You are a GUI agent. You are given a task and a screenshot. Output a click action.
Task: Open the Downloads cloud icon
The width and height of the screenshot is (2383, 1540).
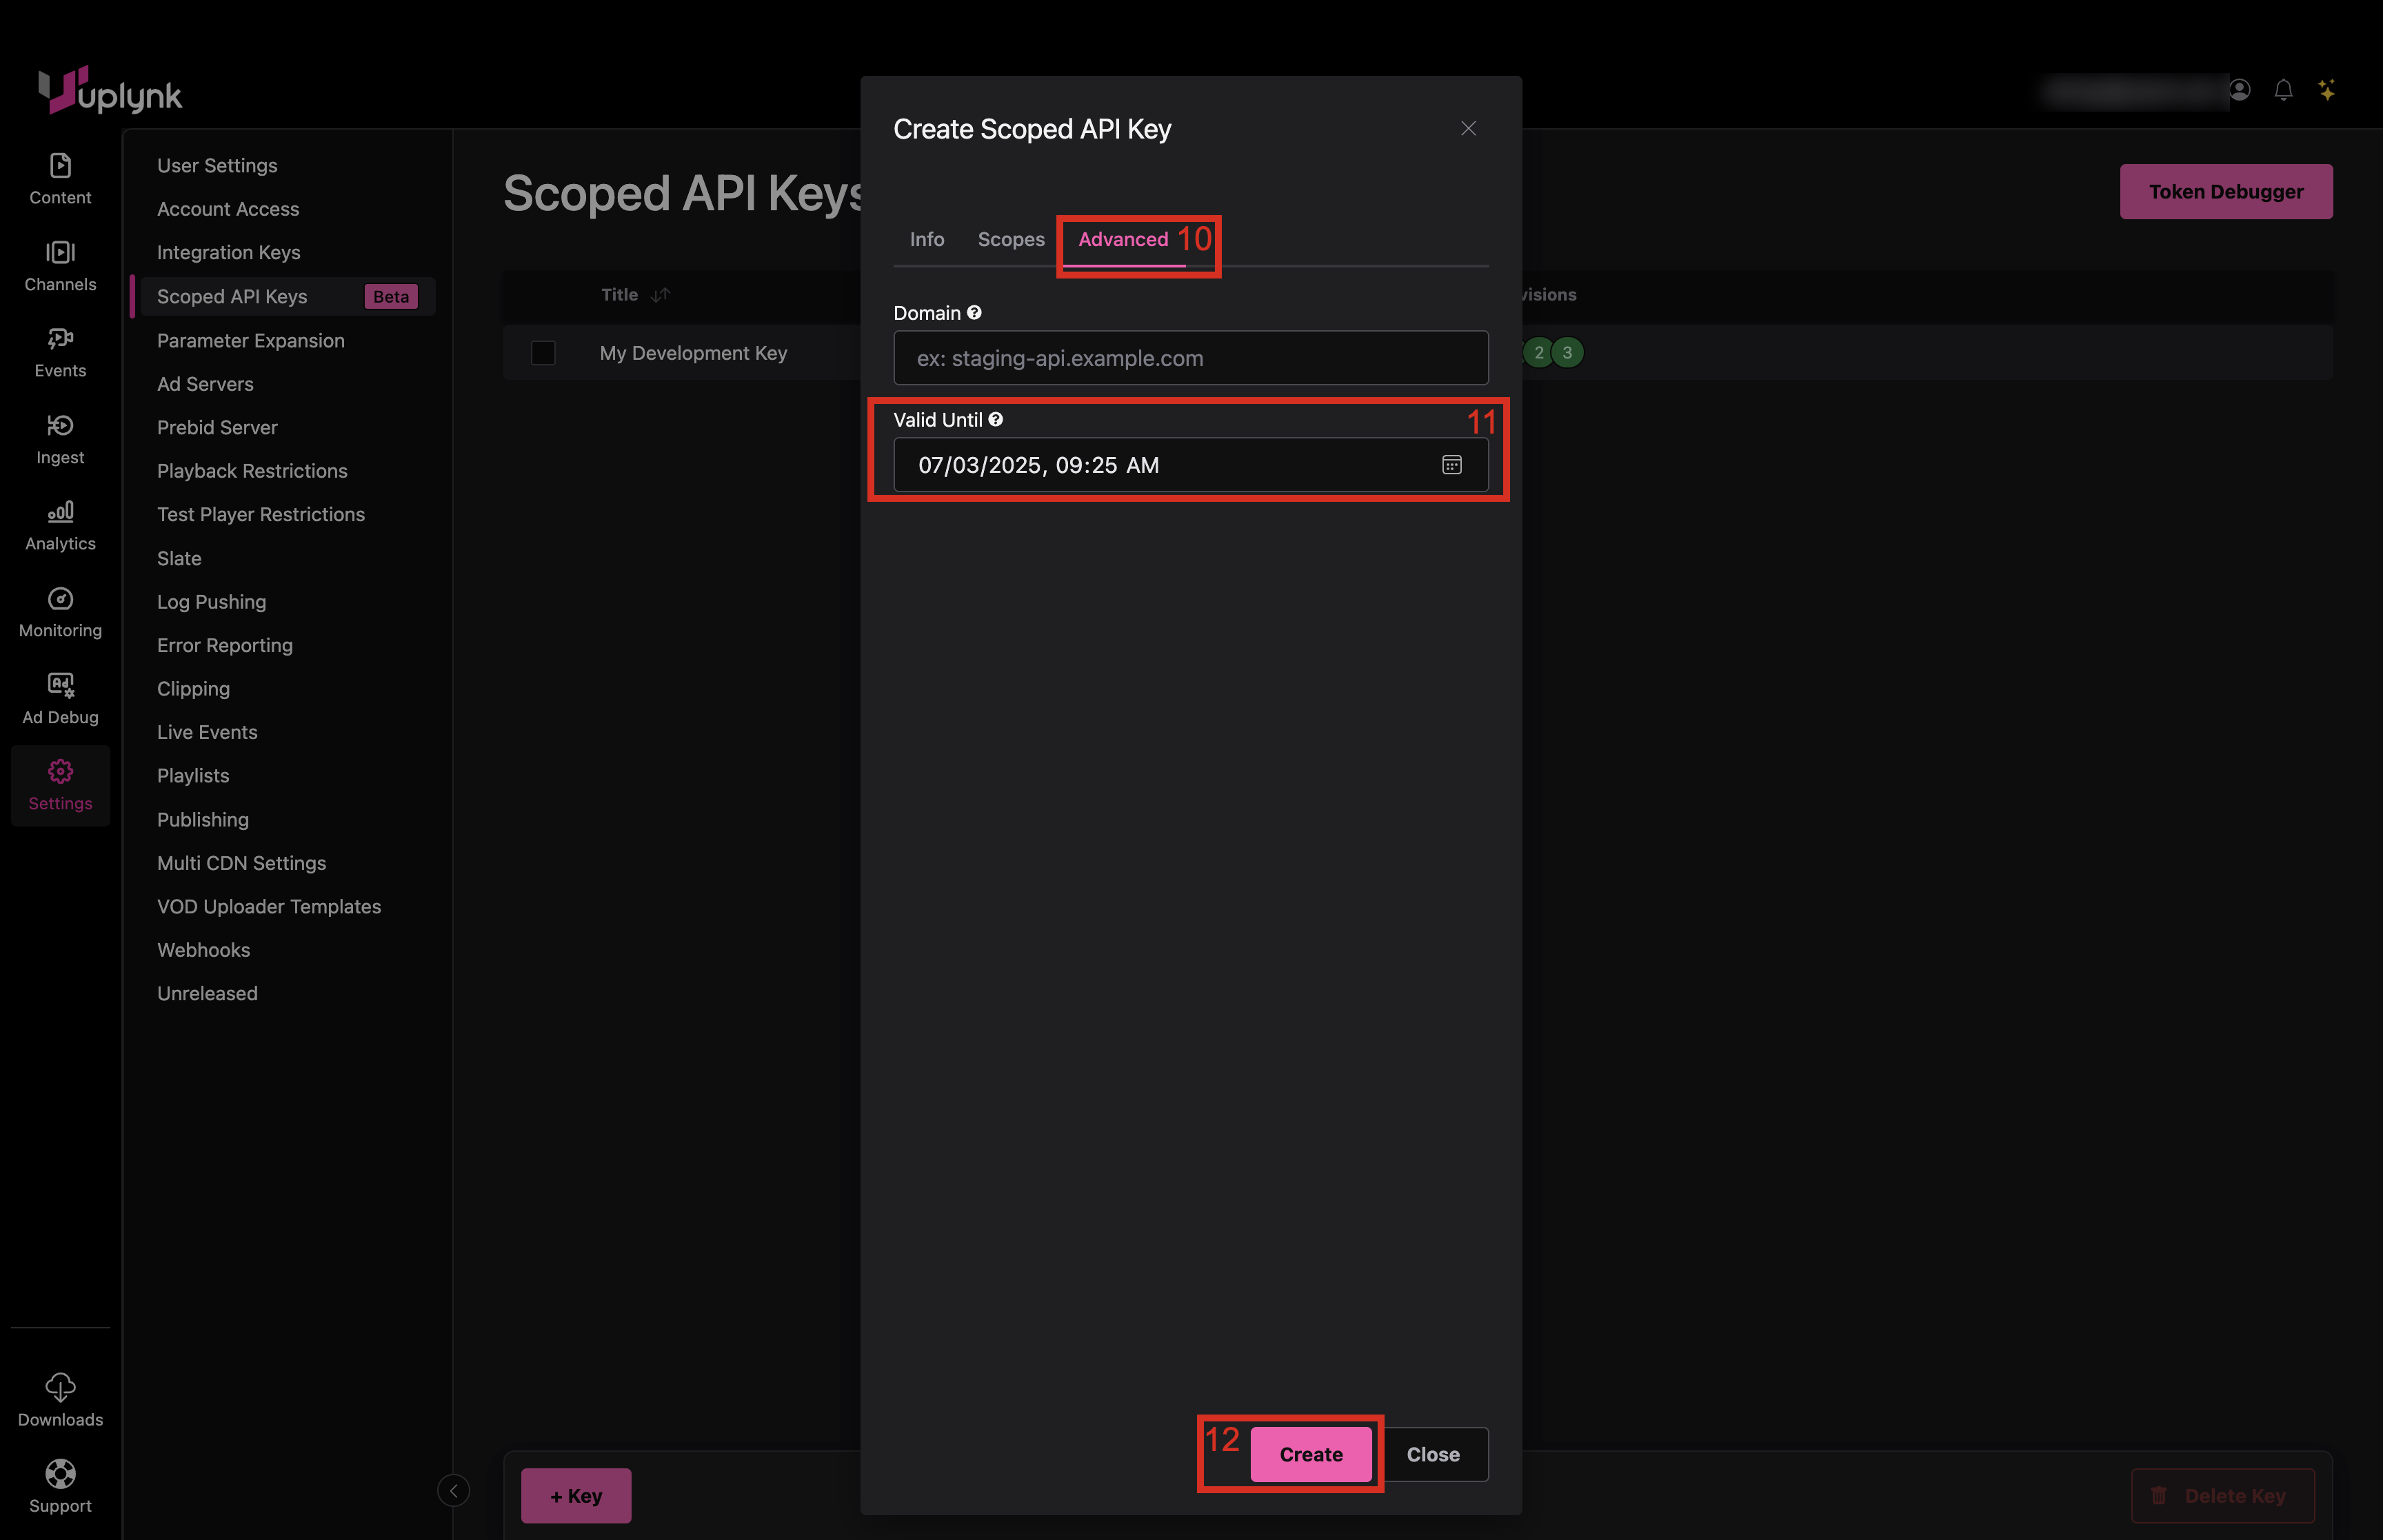60,1387
